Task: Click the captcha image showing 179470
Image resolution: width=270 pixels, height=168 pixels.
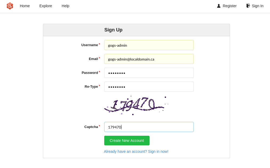Action: [135, 105]
